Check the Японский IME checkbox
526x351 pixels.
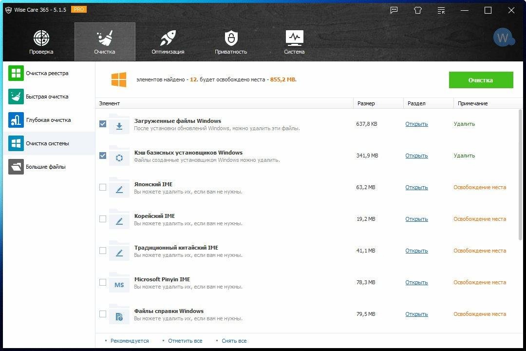point(103,187)
